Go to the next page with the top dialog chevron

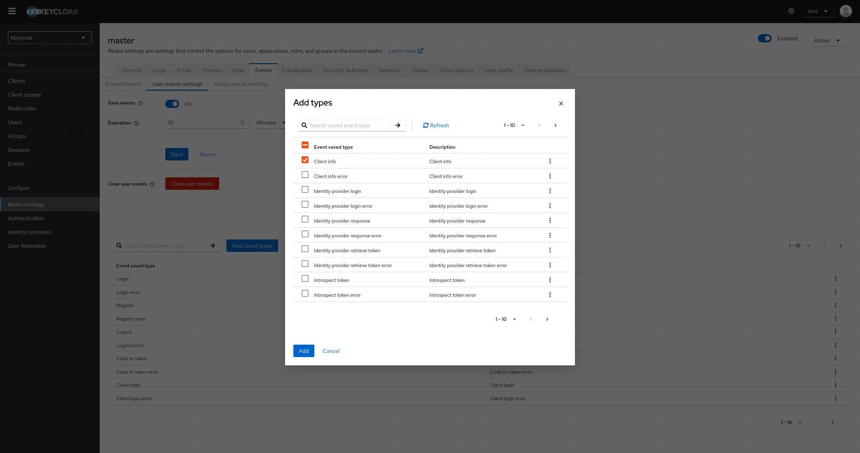click(555, 125)
